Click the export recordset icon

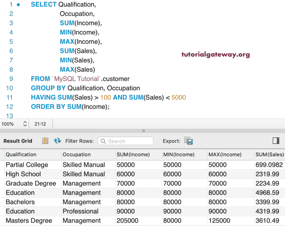[x=188, y=141]
